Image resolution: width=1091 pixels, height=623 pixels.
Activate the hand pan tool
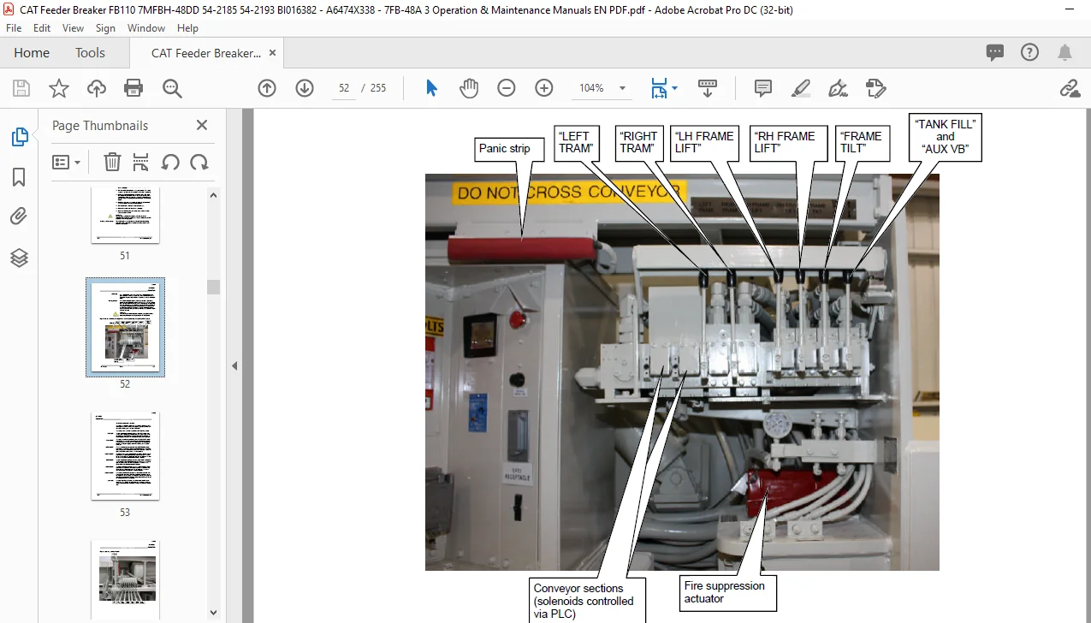tap(469, 88)
